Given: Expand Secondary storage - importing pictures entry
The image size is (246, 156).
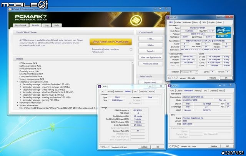Looking at the screenshot, I should coord(21,87).
